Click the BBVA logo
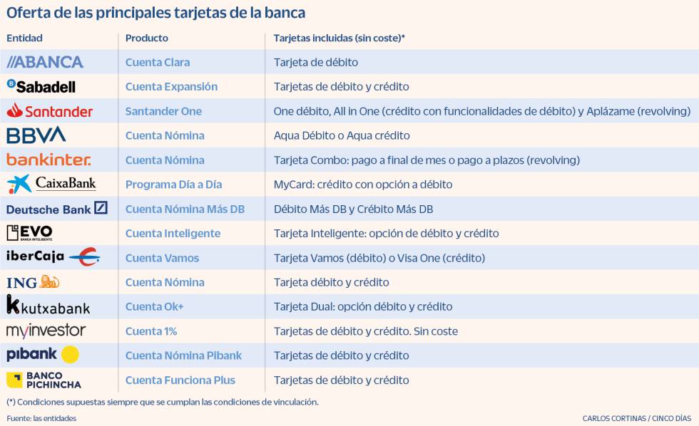 (x=36, y=135)
